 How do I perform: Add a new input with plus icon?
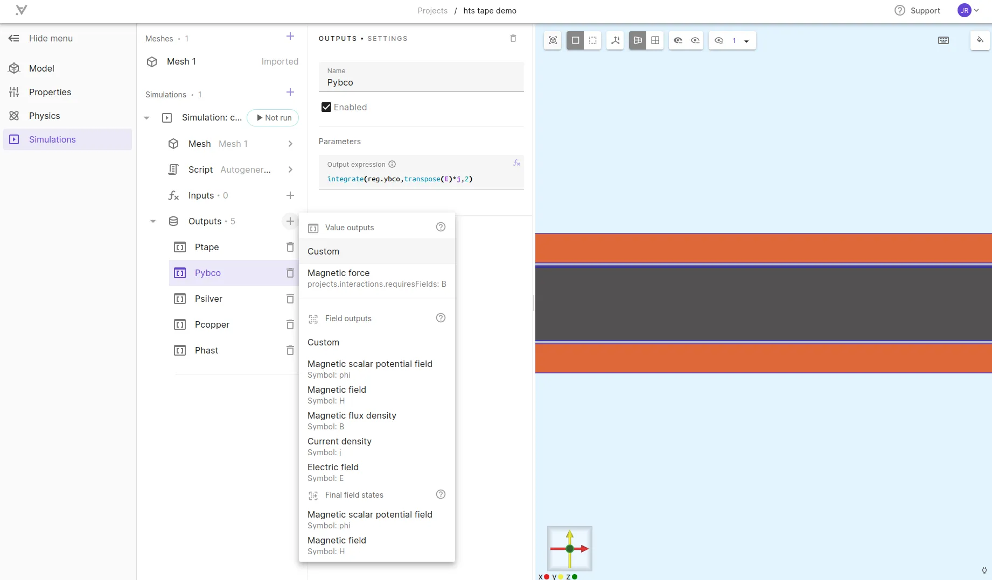(290, 195)
